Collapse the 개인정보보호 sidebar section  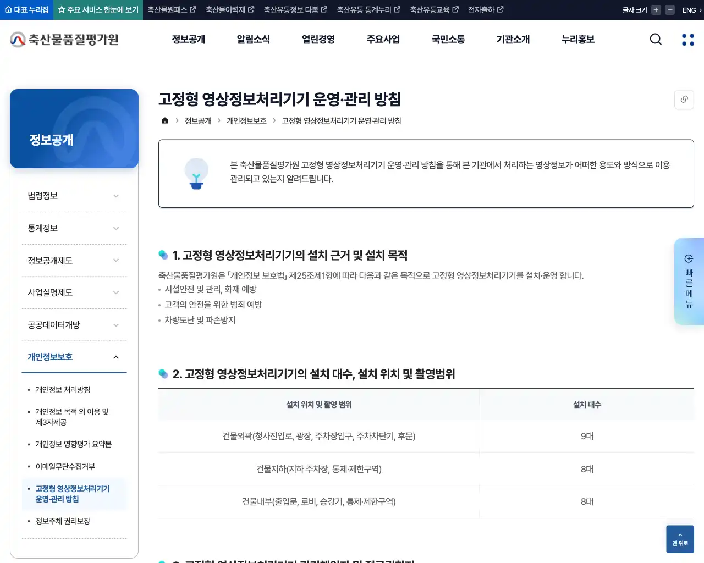(x=74, y=357)
